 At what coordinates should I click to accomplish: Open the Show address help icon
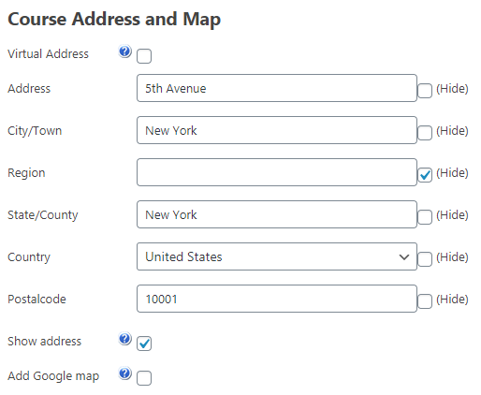pyautogui.click(x=124, y=339)
